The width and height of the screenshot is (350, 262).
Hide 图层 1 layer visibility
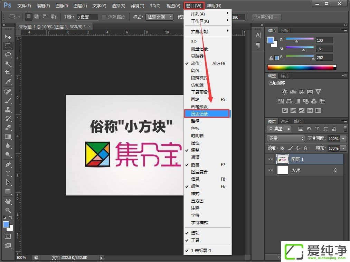click(271, 159)
